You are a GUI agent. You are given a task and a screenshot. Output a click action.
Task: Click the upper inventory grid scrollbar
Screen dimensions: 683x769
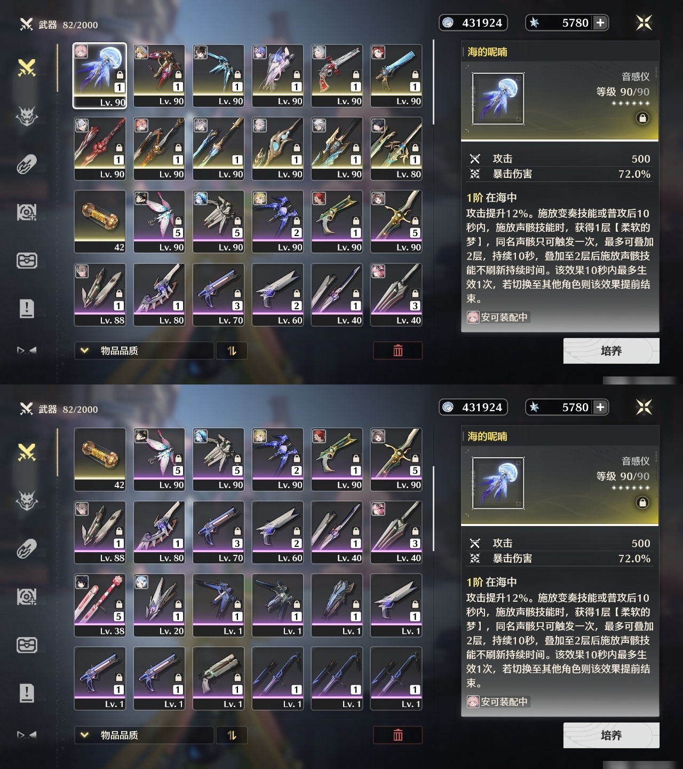pos(434,81)
